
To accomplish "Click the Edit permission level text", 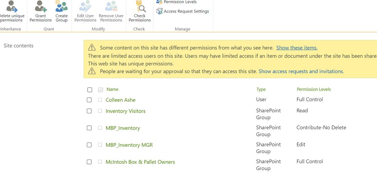I will coord(301,145).
